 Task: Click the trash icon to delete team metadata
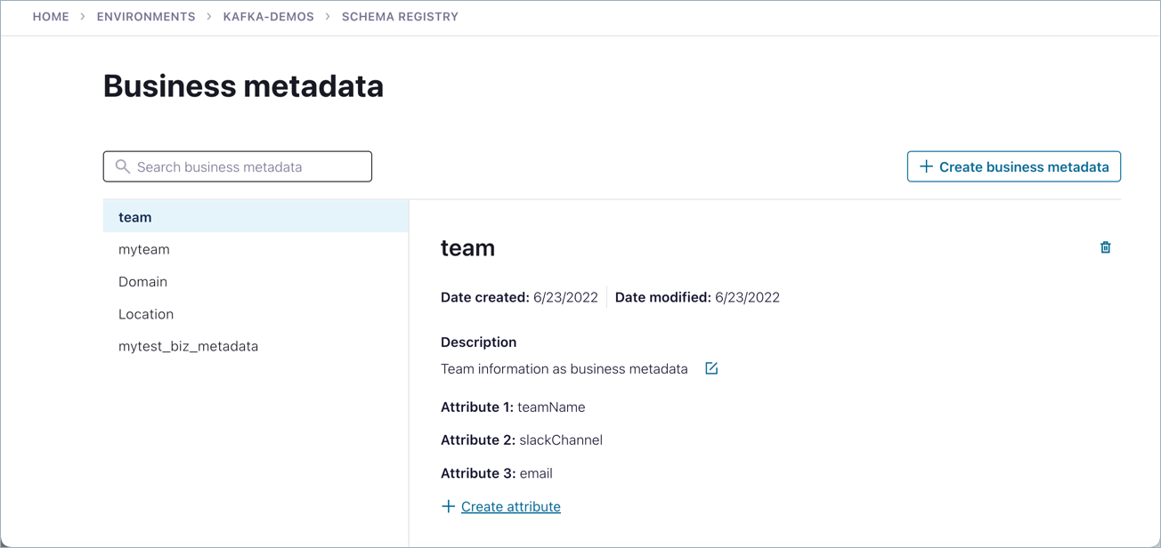click(x=1105, y=247)
